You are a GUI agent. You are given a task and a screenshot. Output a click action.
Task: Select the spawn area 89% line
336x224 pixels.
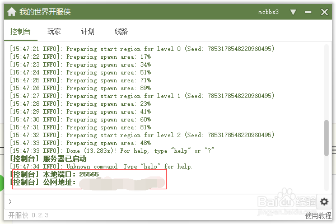80,88
